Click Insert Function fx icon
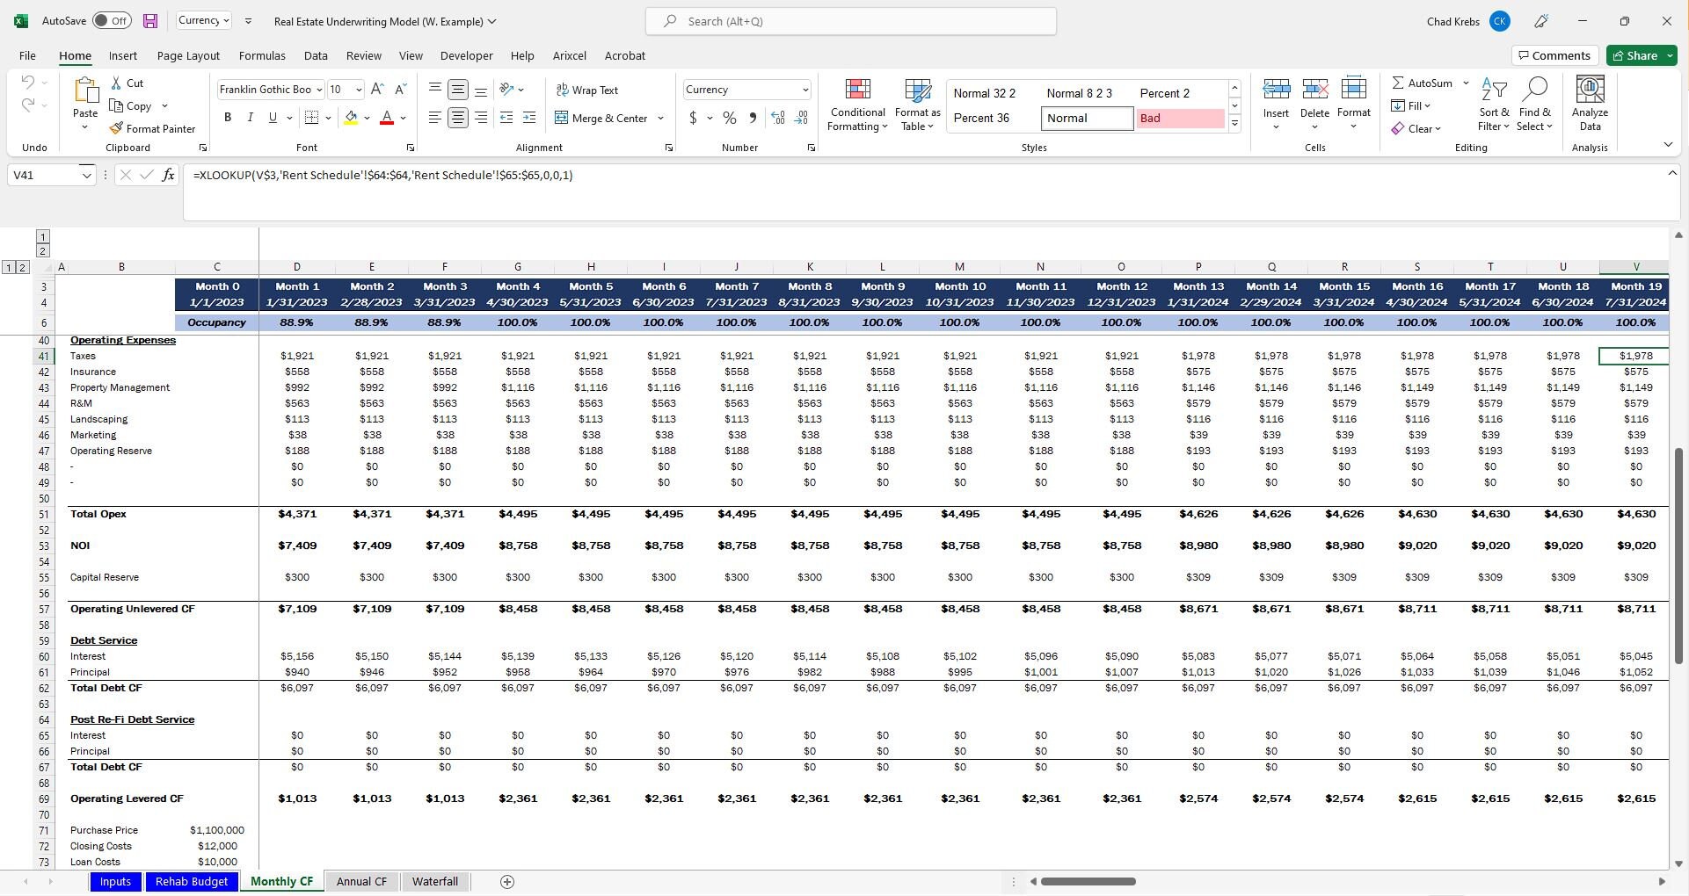1689x896 pixels. (x=168, y=175)
